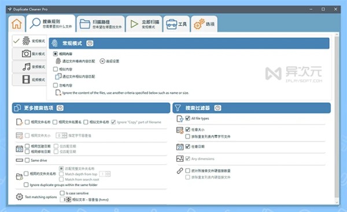The width and height of the screenshot is (347, 212).
Task: Open help for the Regular mode header
Action: click(90, 43)
